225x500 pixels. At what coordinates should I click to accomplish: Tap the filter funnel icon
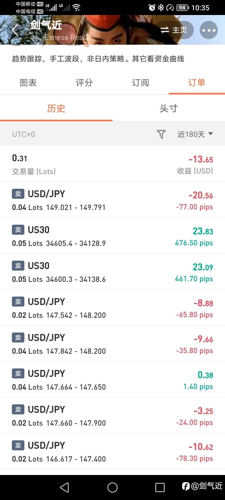(x=161, y=134)
